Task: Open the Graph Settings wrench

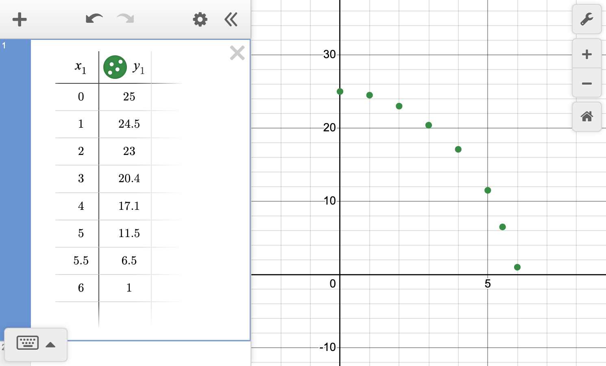Action: [586, 19]
